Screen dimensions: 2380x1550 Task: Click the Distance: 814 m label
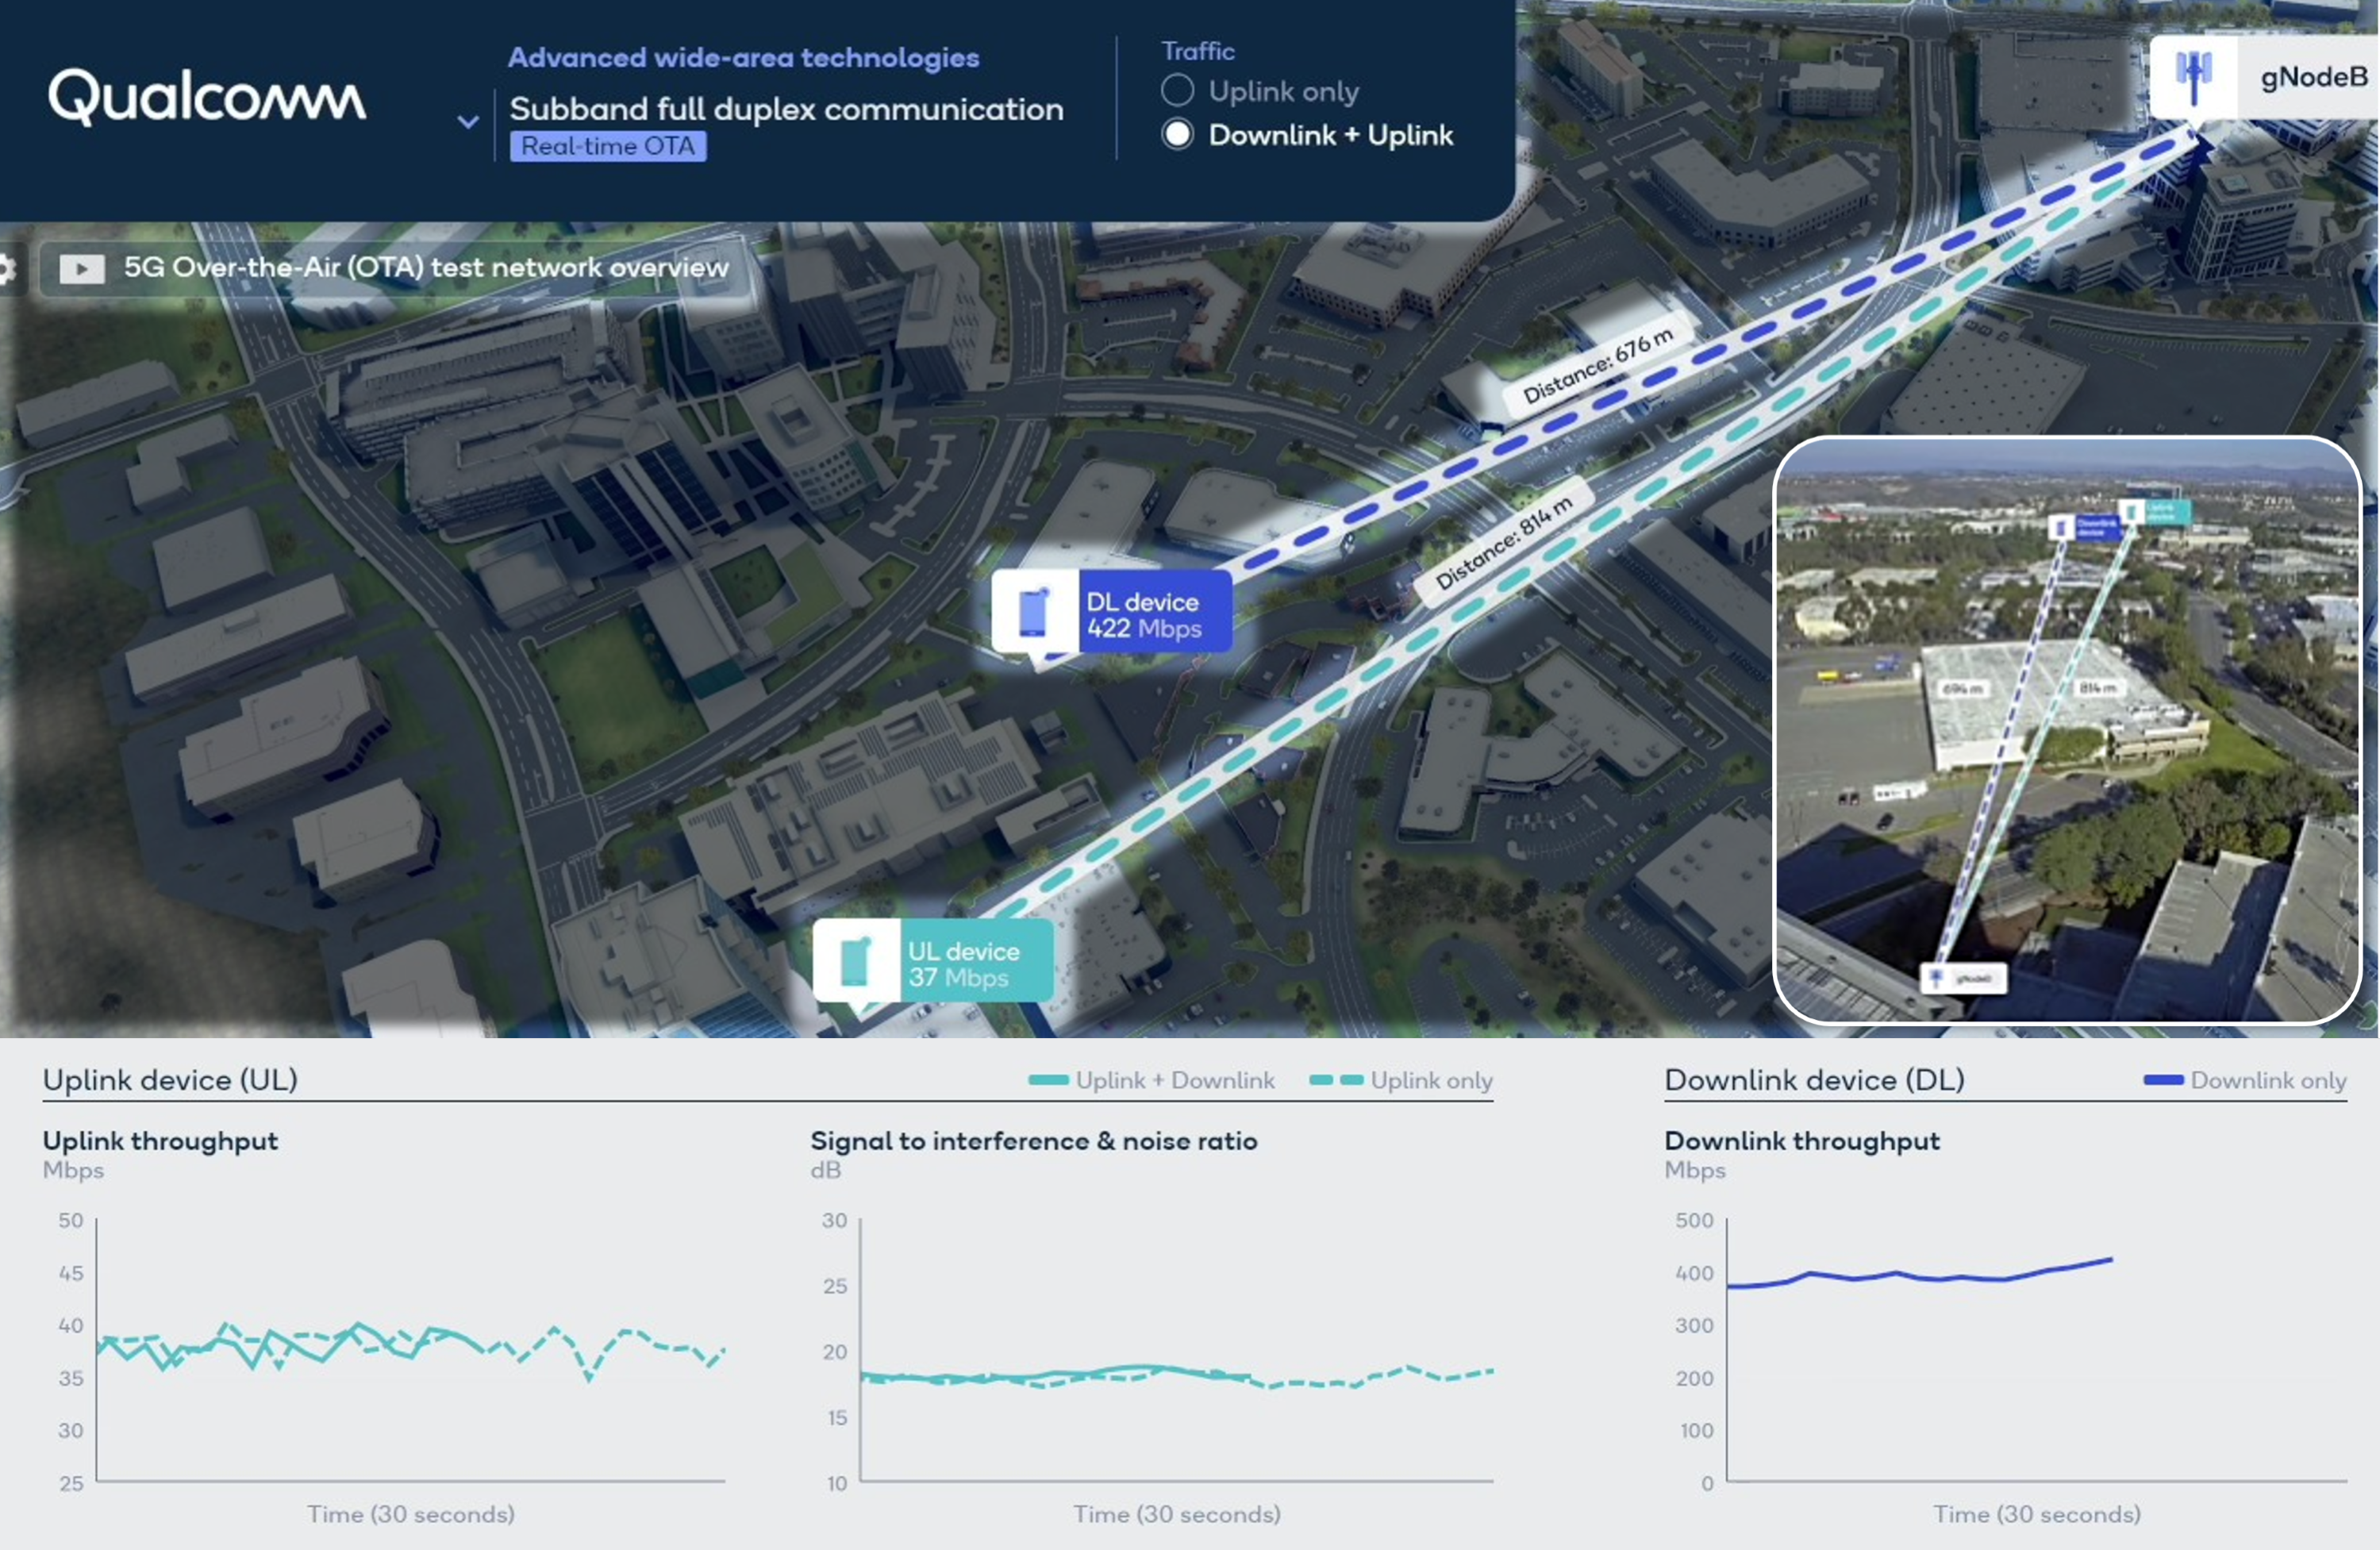(1503, 543)
